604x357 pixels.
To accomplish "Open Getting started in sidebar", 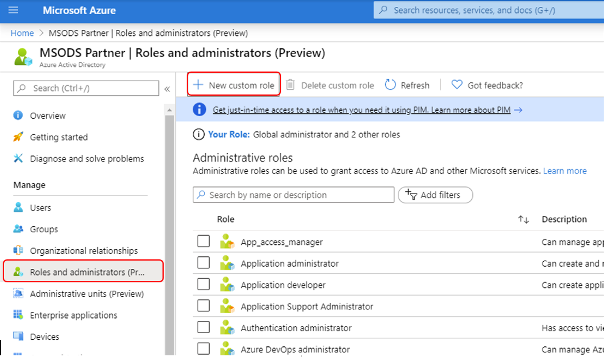I will click(59, 137).
